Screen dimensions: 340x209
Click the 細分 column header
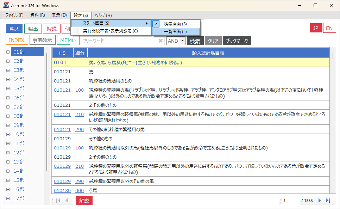[80, 53]
